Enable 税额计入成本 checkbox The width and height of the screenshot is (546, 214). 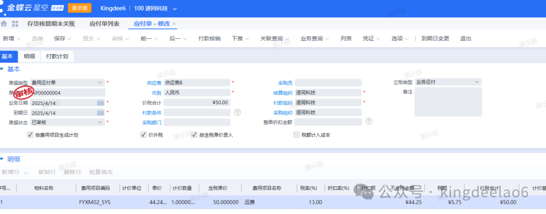(x=297, y=135)
